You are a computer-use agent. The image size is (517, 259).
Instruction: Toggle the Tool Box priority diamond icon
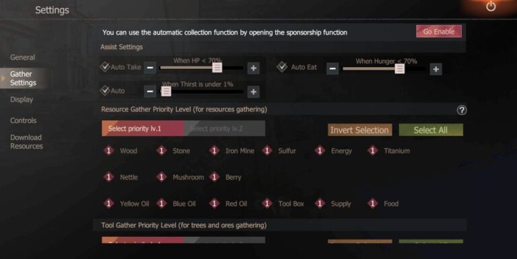pos(267,203)
